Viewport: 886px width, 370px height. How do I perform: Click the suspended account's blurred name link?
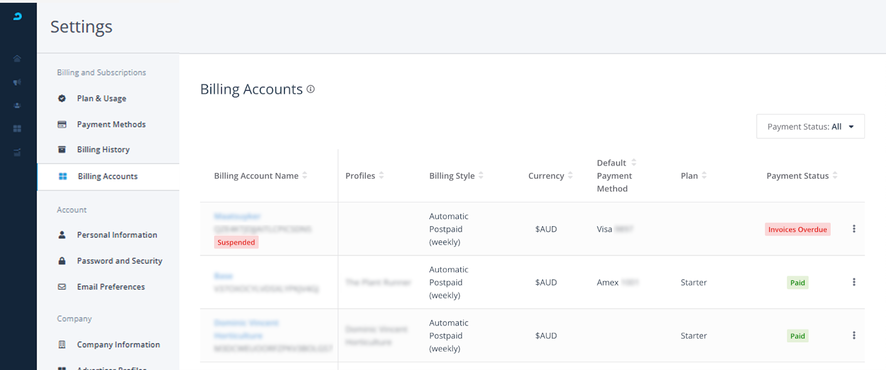coord(237,216)
